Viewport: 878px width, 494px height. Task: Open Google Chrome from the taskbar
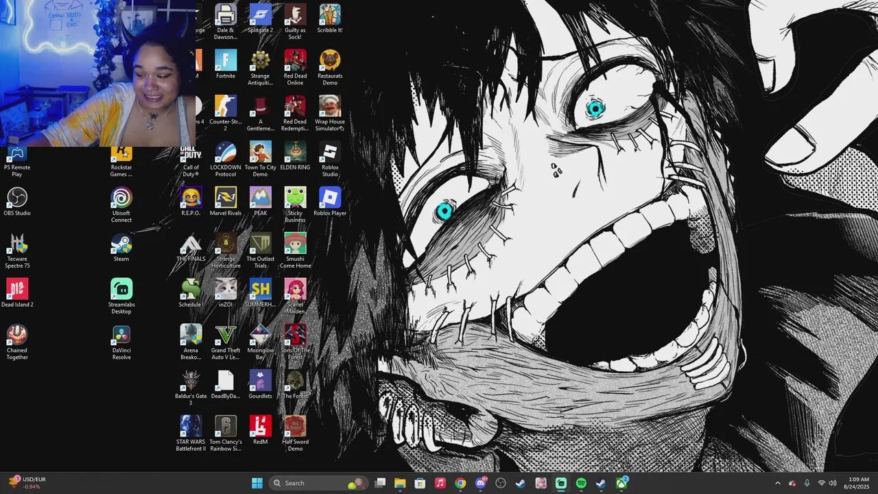pyautogui.click(x=460, y=483)
